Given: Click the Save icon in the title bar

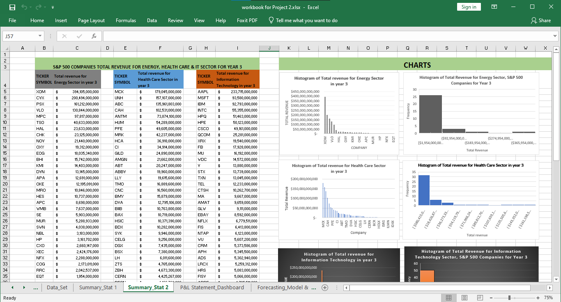Looking at the screenshot, I should click(x=12, y=7).
